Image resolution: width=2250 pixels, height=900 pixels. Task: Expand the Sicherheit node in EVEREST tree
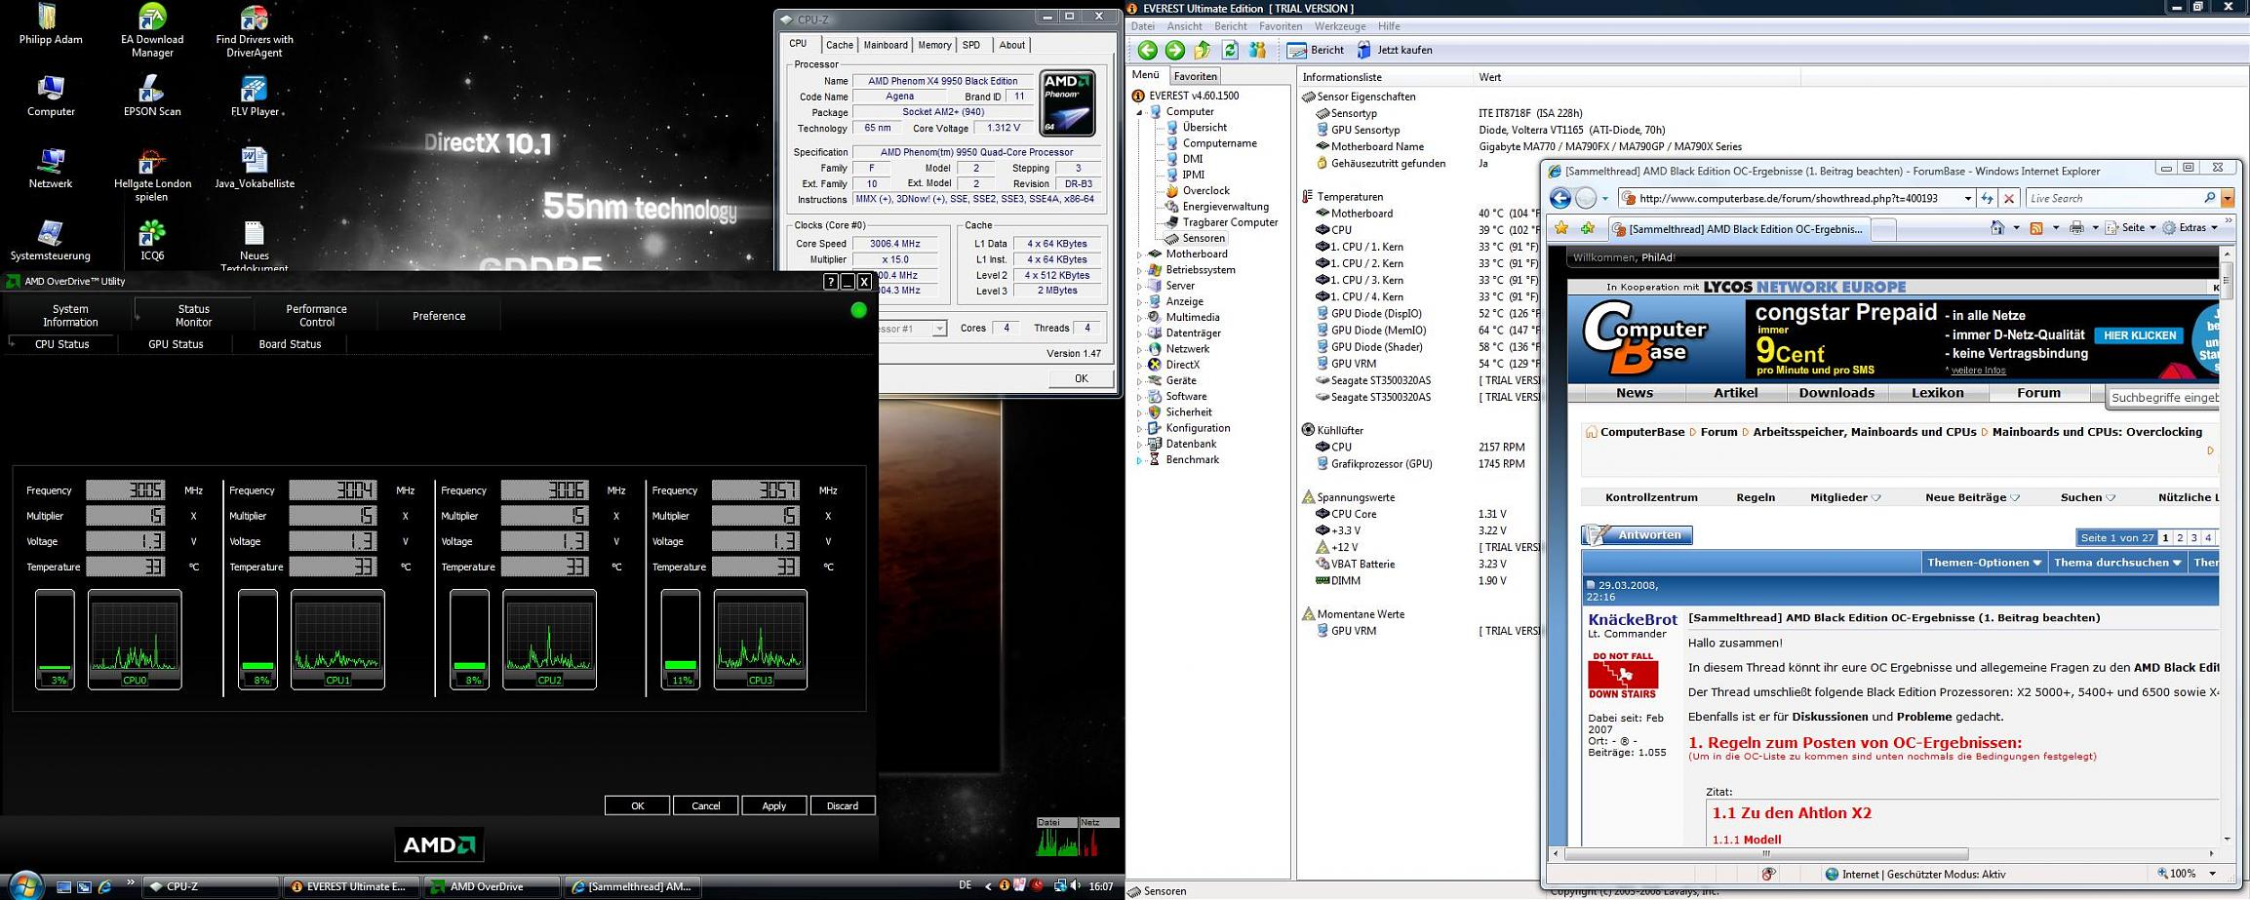(x=1139, y=412)
